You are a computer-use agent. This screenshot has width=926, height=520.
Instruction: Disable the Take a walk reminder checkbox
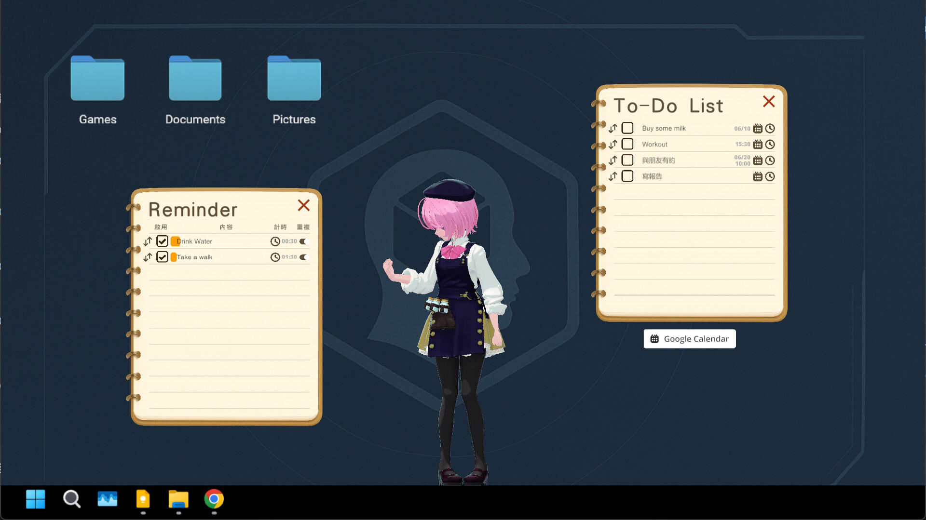pos(162,257)
